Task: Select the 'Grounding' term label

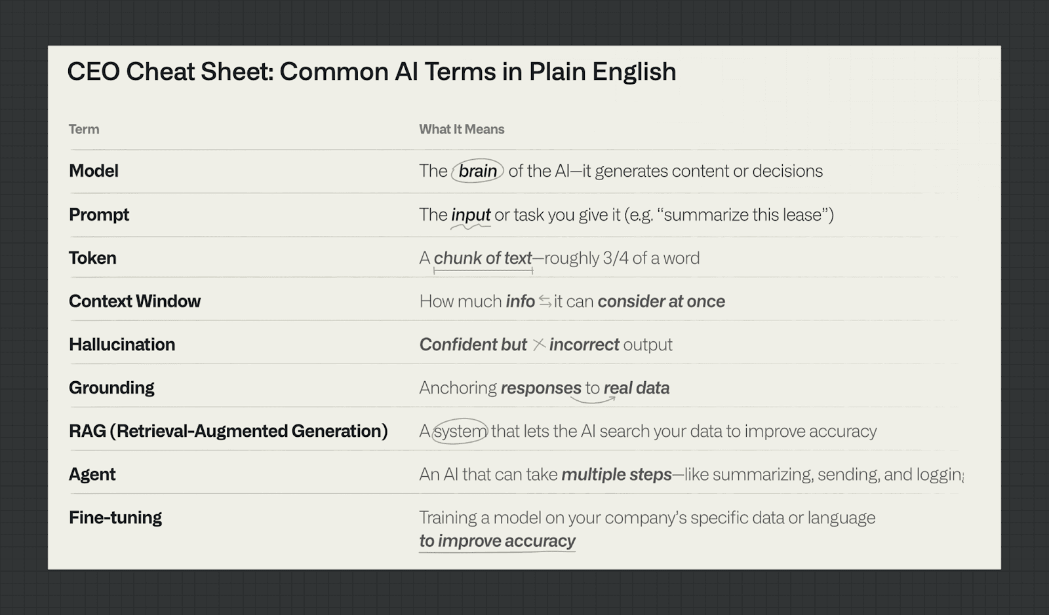Action: pos(111,388)
